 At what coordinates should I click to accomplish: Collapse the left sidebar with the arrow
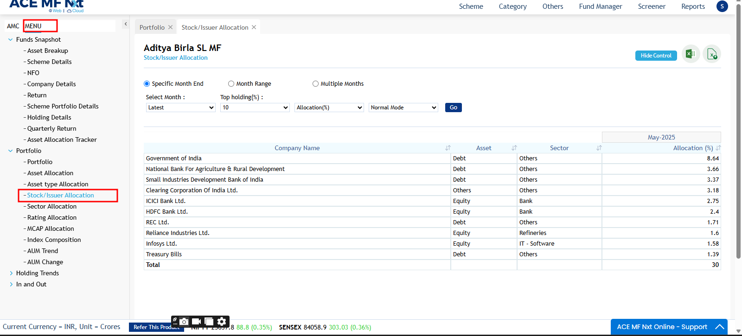125,24
